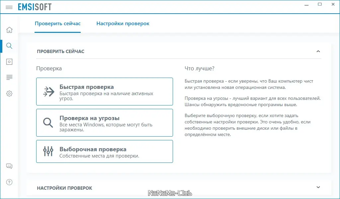This screenshot has height=199, width=340.
Task: Open the Home overview from the sidebar
Action: pyautogui.click(x=9, y=30)
